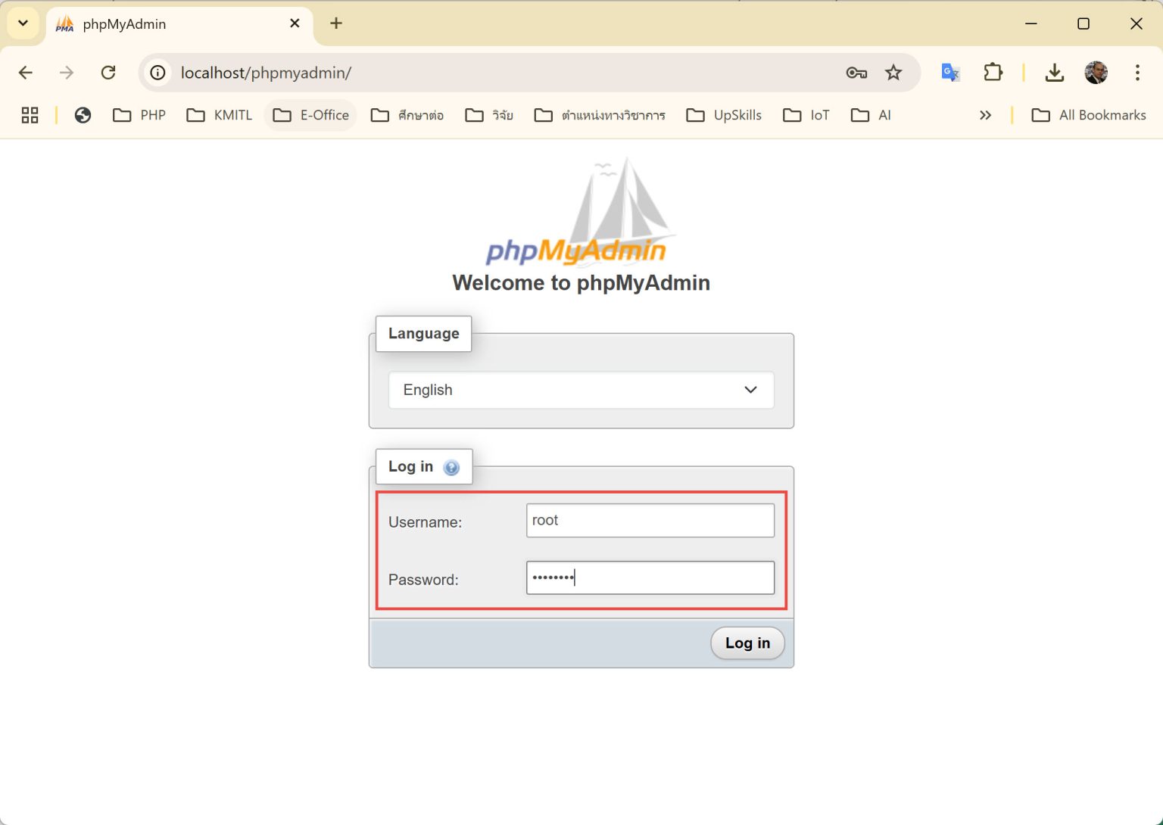
Task: Click the saved passwords key icon
Action: 856,73
